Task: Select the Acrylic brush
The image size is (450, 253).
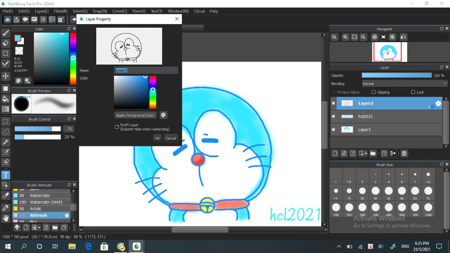Action: (x=41, y=209)
